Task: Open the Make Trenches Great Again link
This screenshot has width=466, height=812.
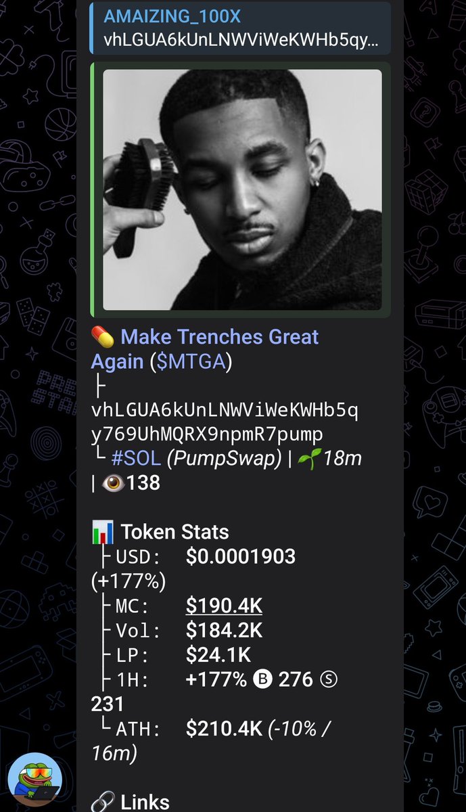Action: [x=205, y=349]
